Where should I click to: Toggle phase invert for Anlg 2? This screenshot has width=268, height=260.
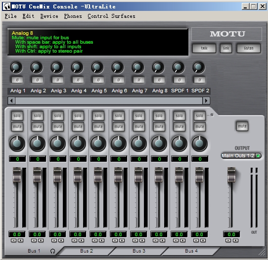(38, 80)
